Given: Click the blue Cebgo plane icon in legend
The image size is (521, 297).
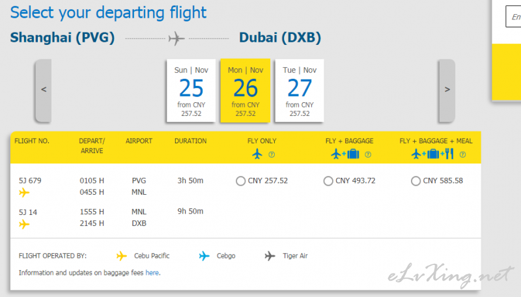Looking at the screenshot, I should point(204,256).
